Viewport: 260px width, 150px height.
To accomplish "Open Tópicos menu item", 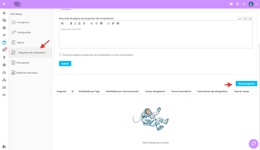I will coord(30,43).
